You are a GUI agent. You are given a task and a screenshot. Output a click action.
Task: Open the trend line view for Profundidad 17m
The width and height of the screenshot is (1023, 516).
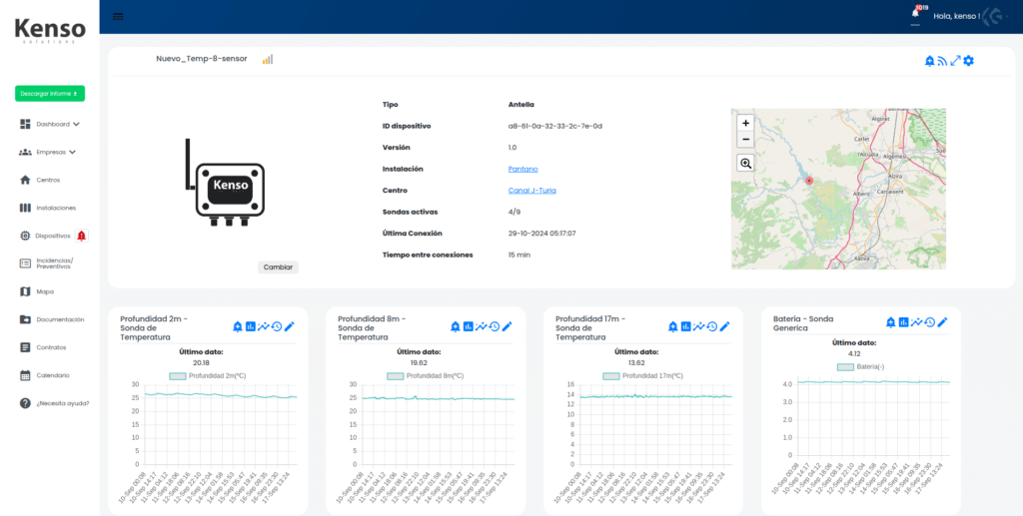pyautogui.click(x=699, y=326)
